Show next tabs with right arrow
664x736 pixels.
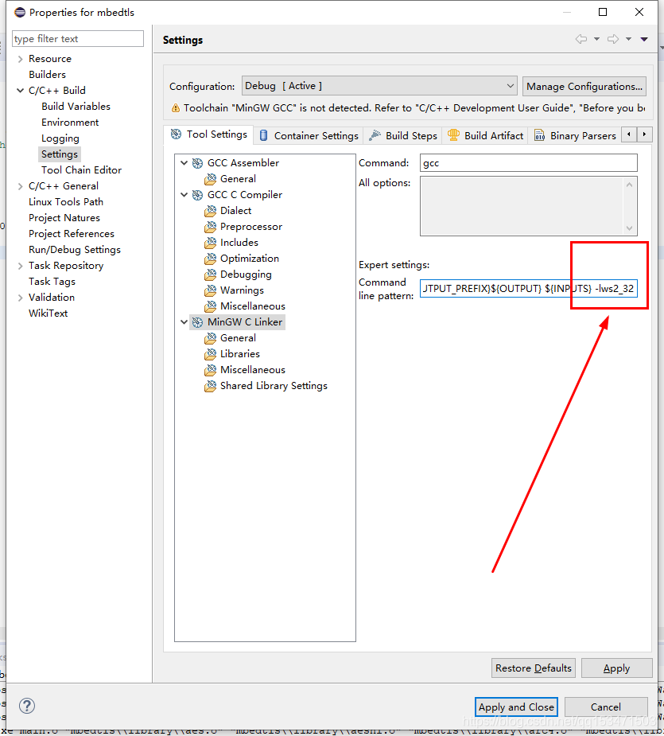[644, 134]
